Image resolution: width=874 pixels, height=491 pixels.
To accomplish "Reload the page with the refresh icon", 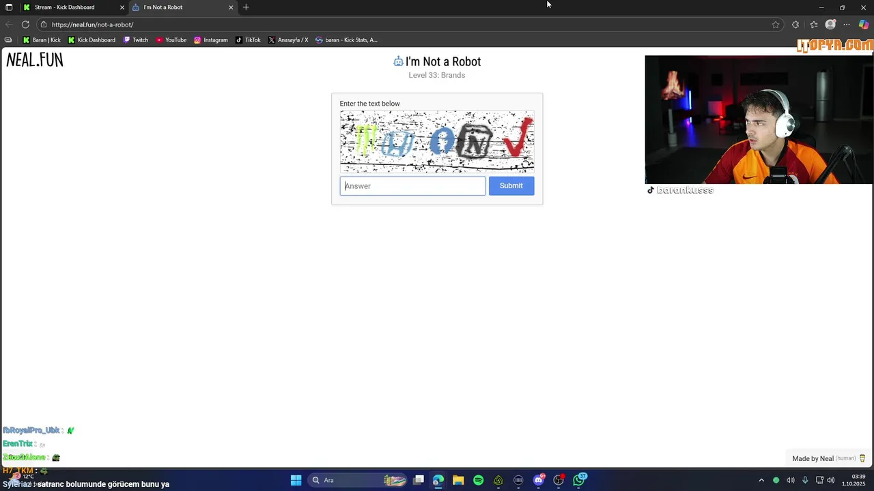I will [25, 25].
